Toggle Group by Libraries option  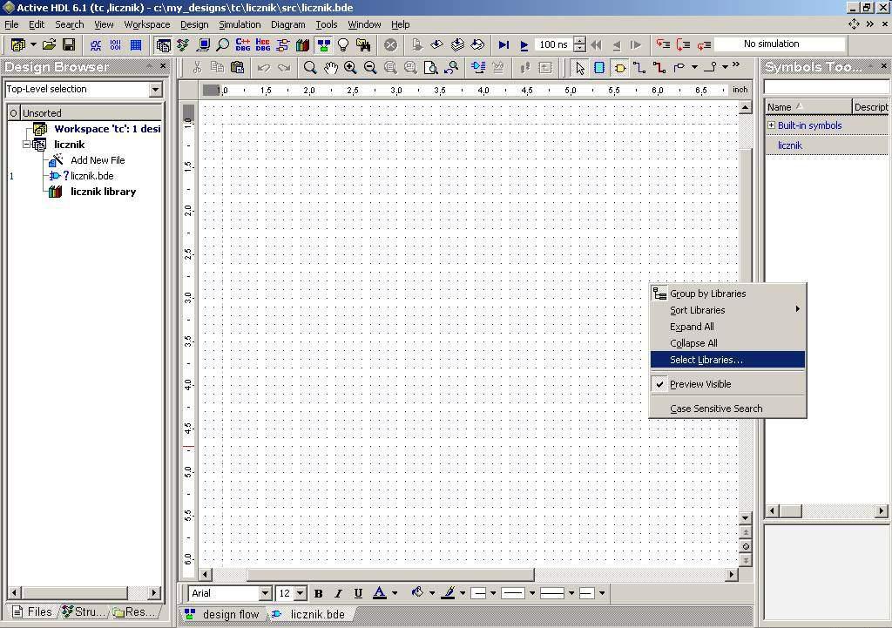tap(727, 294)
